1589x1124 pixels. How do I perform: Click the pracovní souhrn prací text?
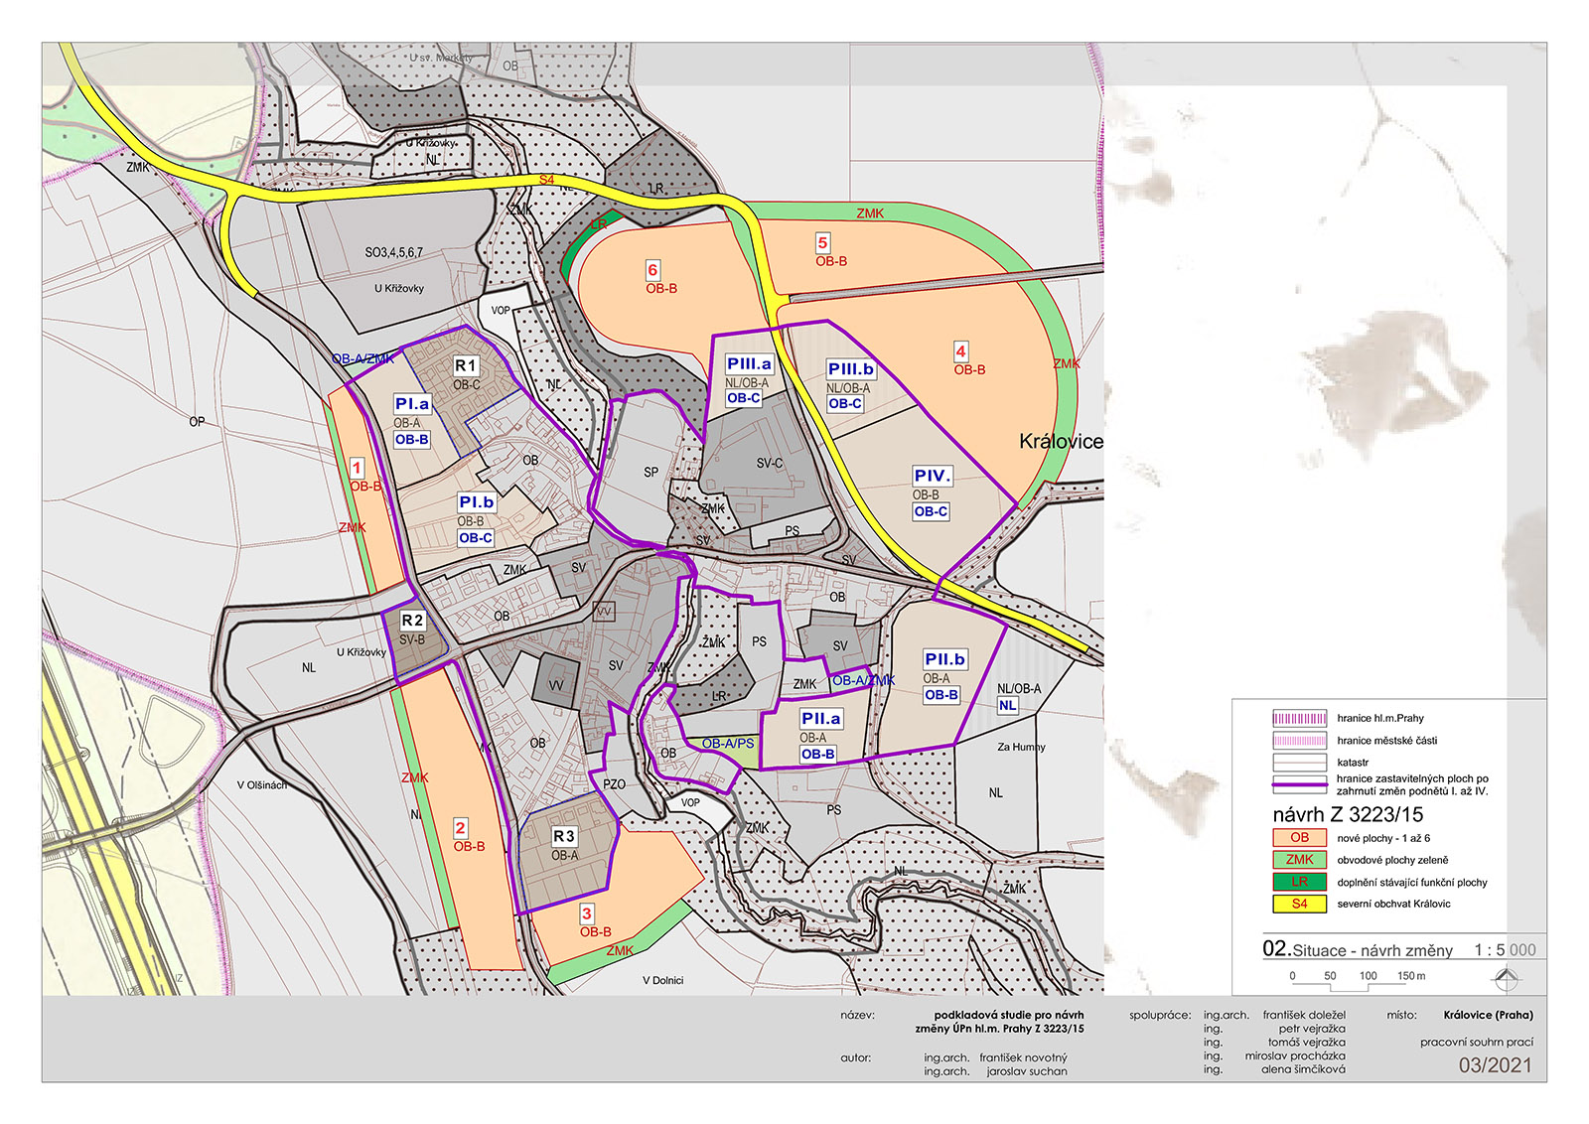tap(1477, 1043)
